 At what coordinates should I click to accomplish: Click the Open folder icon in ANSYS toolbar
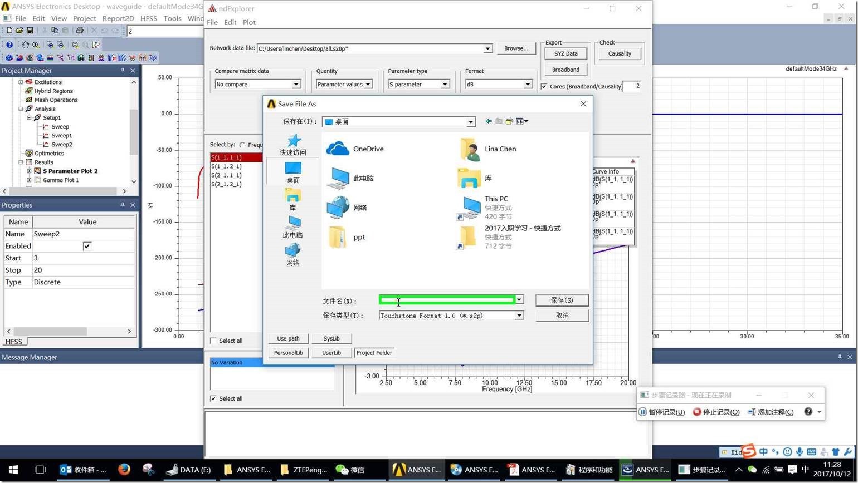click(19, 31)
